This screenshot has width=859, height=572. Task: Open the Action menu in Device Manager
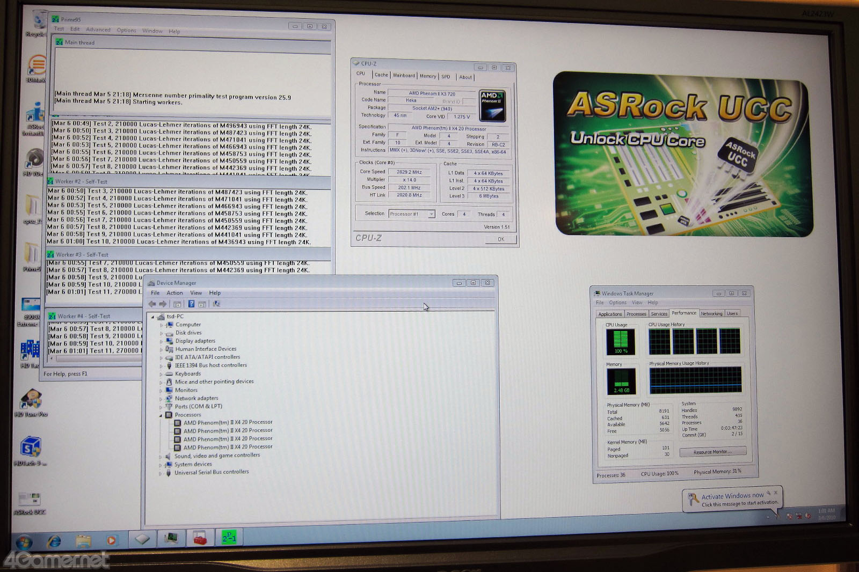point(174,293)
